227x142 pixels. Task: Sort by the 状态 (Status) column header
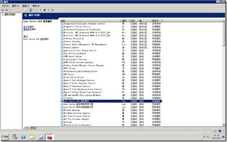(x=134, y=21)
